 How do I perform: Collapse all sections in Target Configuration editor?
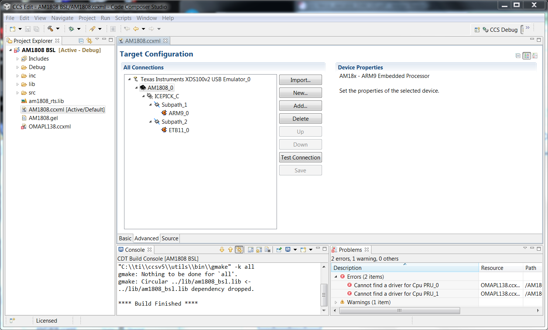(518, 56)
